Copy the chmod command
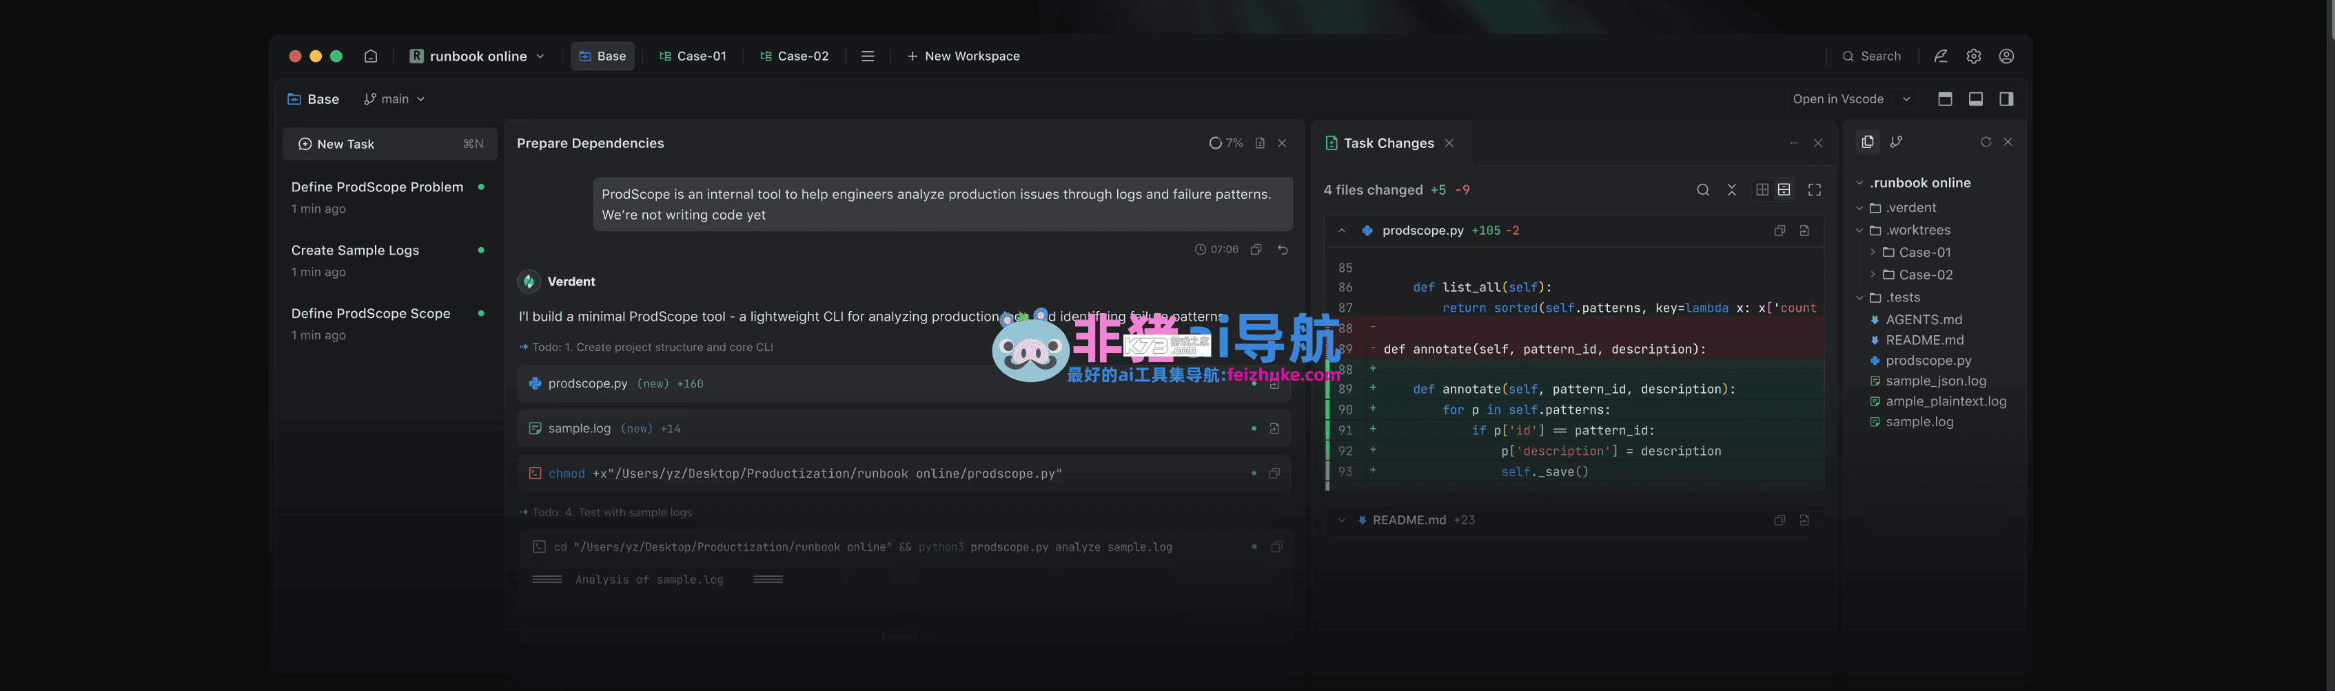 coord(1274,474)
